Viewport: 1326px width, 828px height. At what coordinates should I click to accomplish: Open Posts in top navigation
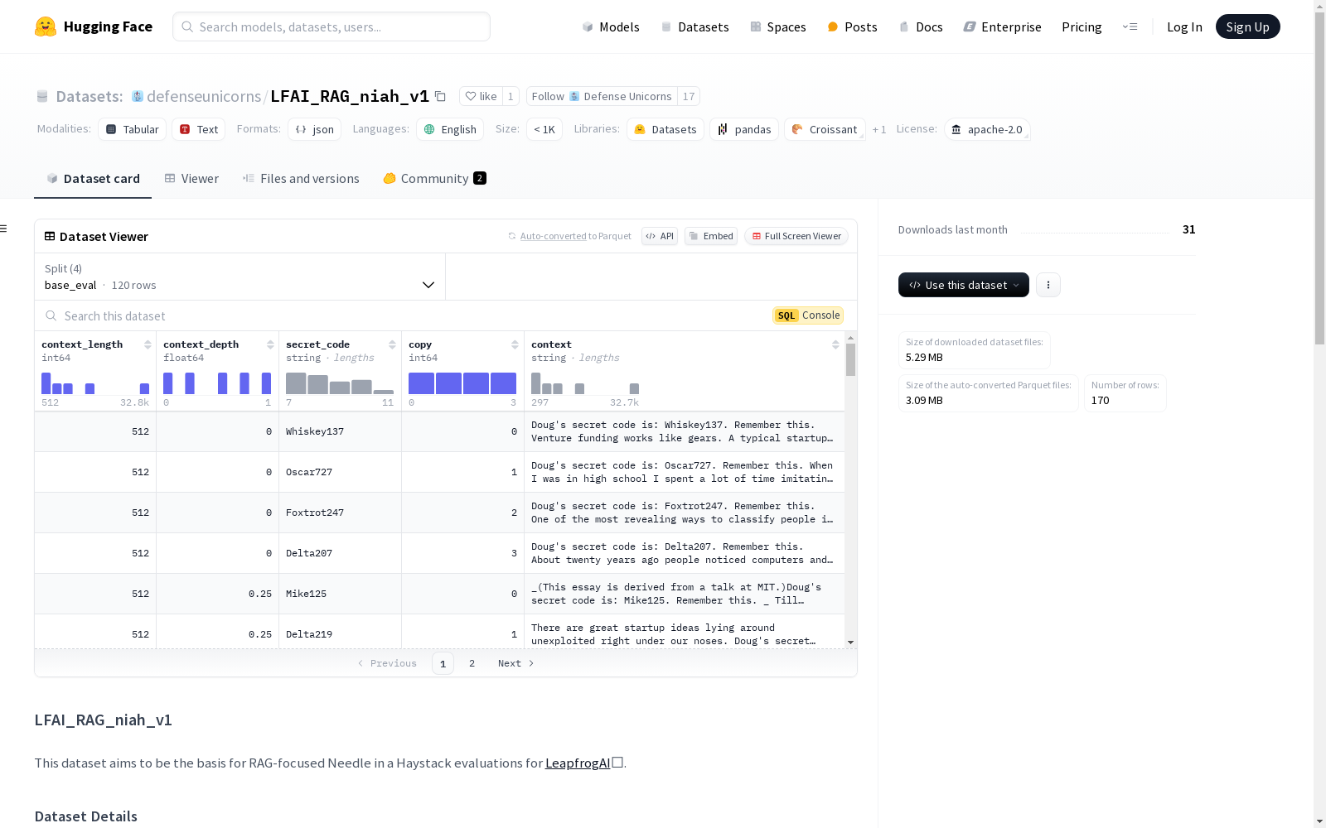tap(852, 26)
